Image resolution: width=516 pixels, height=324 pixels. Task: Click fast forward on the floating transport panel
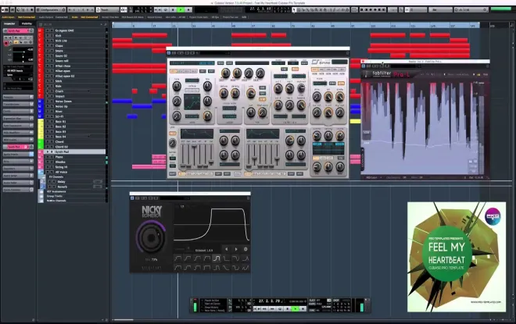272,308
